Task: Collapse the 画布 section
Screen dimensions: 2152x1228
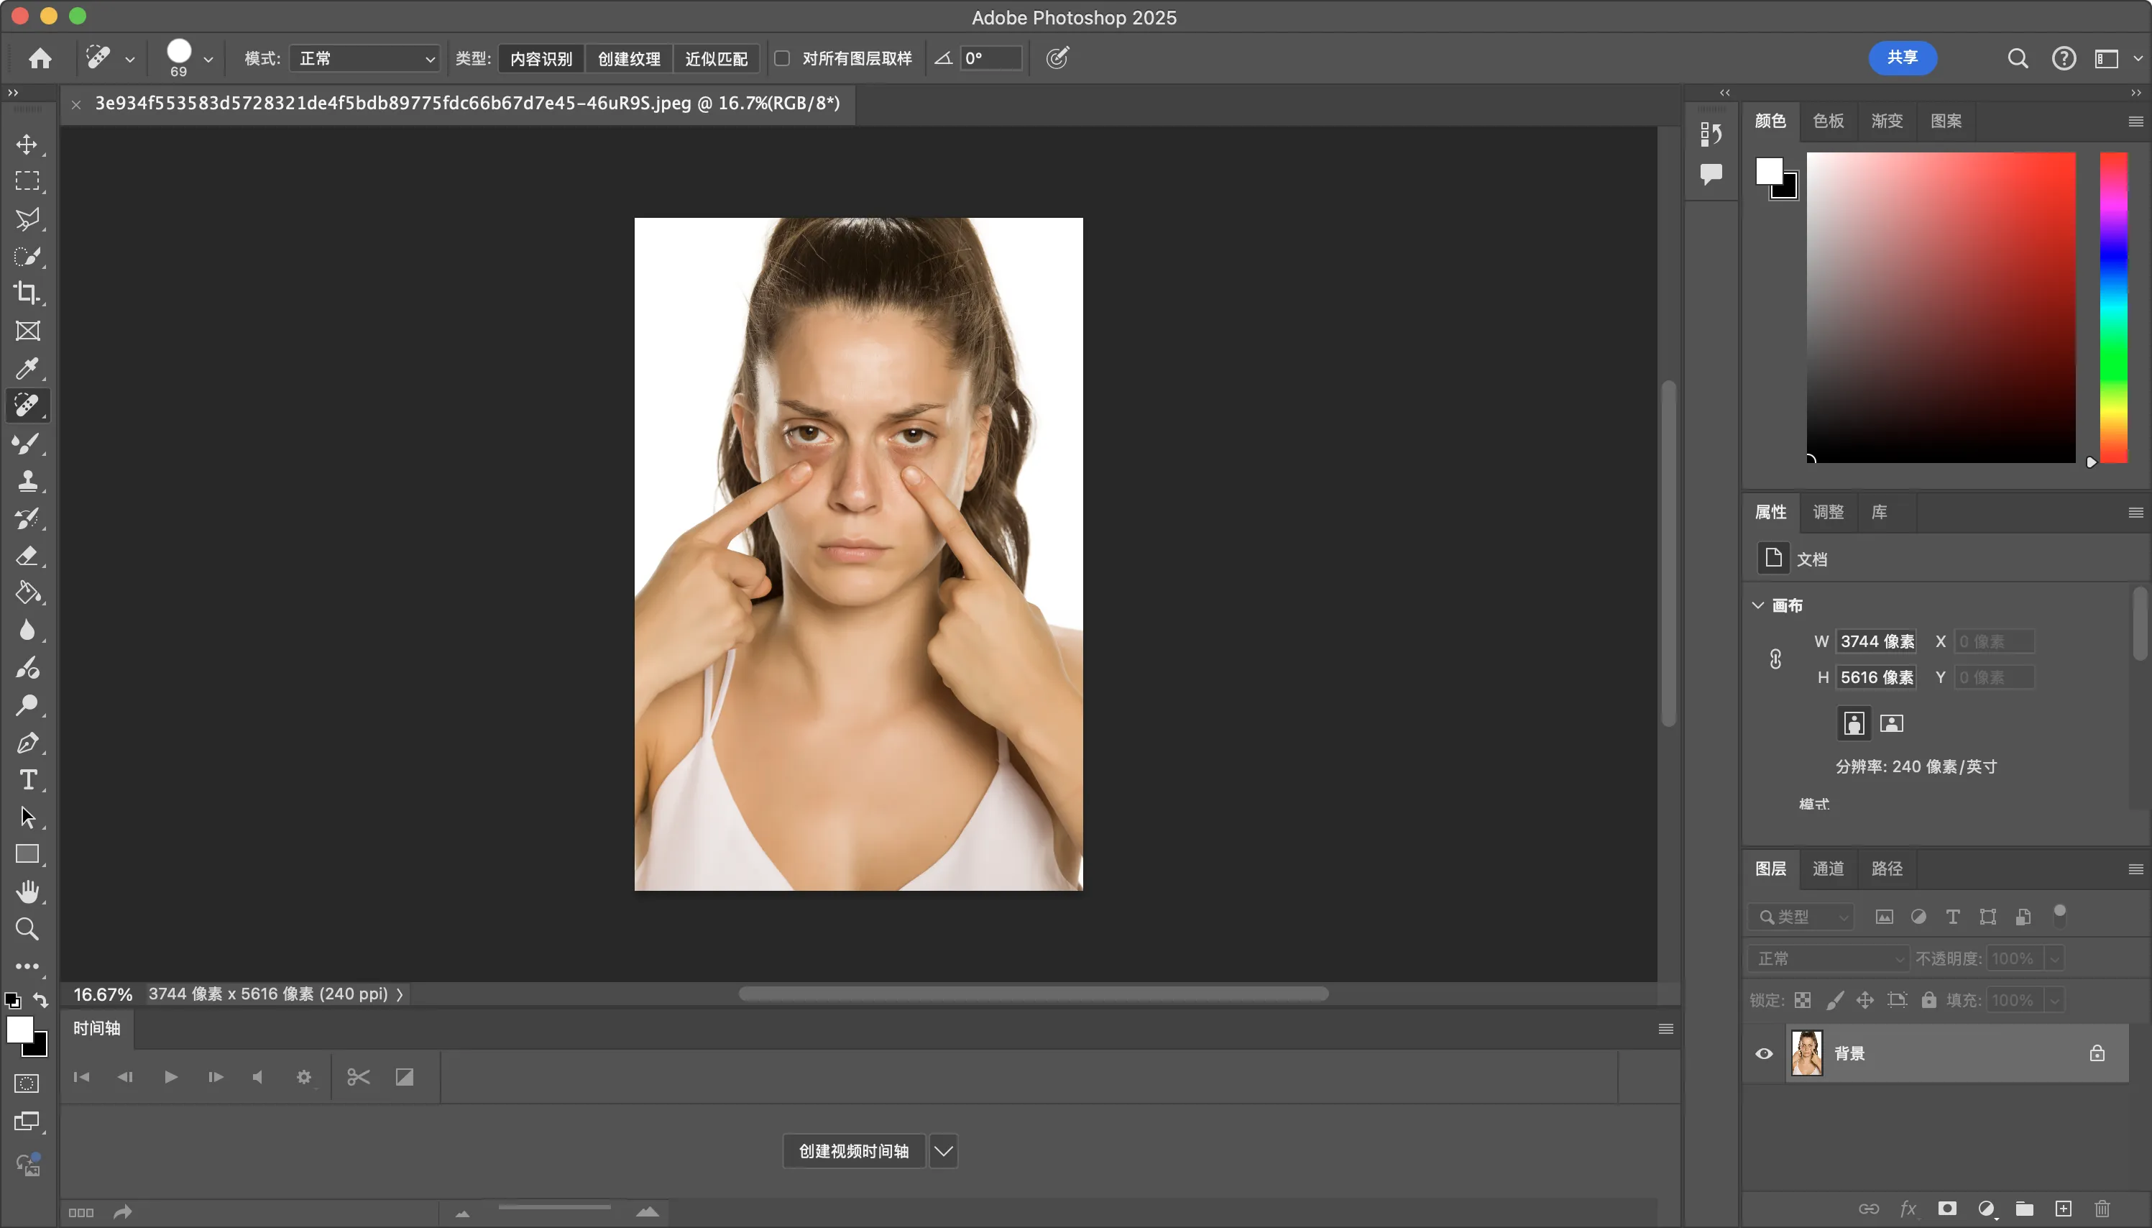Action: pos(1758,605)
